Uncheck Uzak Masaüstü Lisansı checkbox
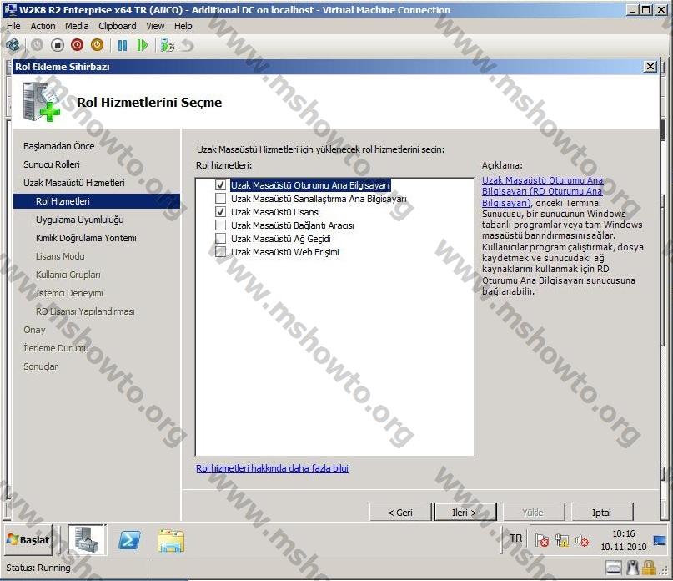The height and width of the screenshot is (581, 673). tap(221, 212)
